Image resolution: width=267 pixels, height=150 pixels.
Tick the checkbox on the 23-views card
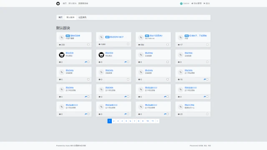click(x=207, y=114)
